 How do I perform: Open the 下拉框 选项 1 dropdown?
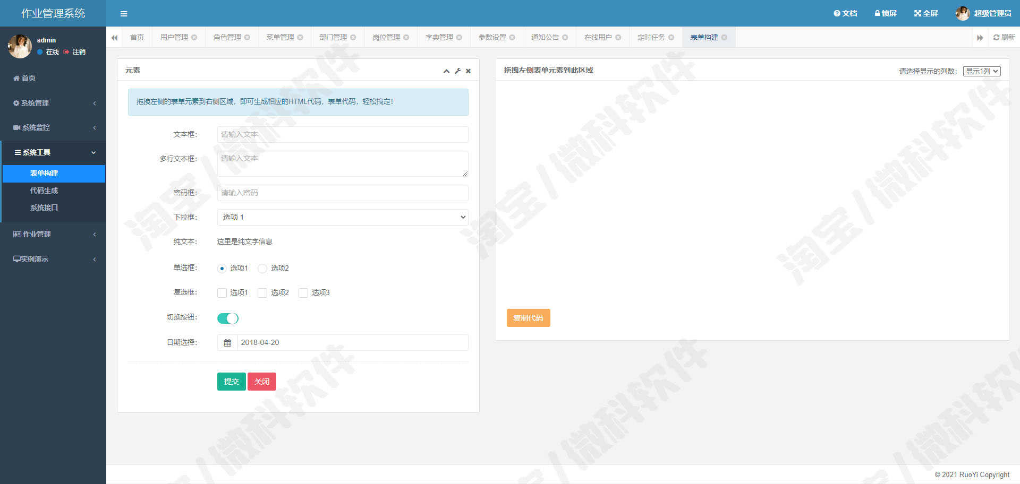point(343,217)
